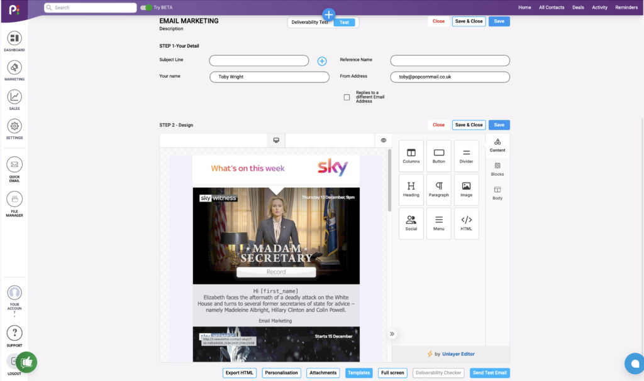Viewport: 644px width, 381px height.
Task: Switch to desktop preview device icon
Action: click(x=276, y=140)
